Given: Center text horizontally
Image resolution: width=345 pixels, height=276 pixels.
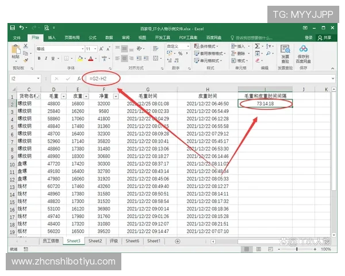Looking at the screenshot, I should click(125, 58).
